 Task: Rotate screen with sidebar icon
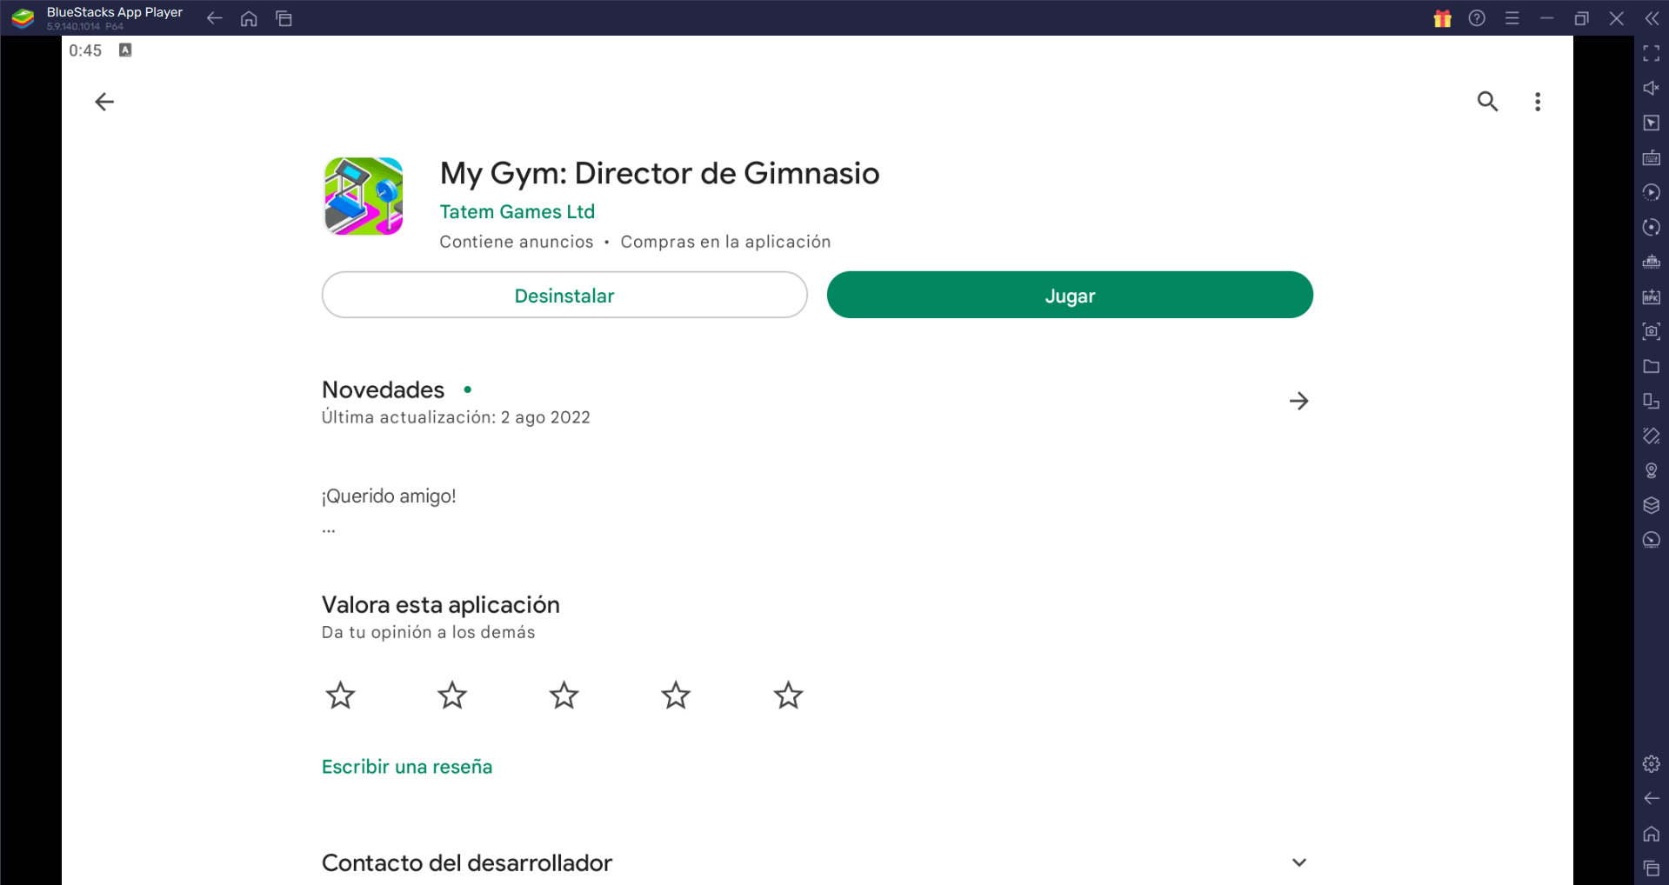(x=1652, y=436)
